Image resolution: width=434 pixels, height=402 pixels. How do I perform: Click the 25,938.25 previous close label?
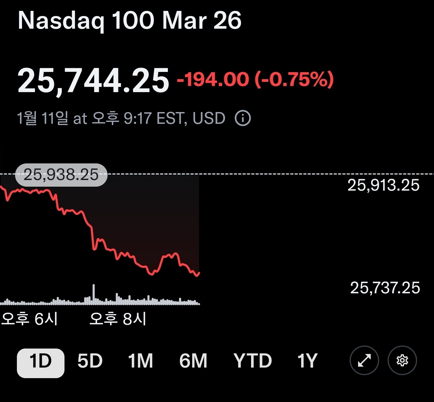click(61, 175)
